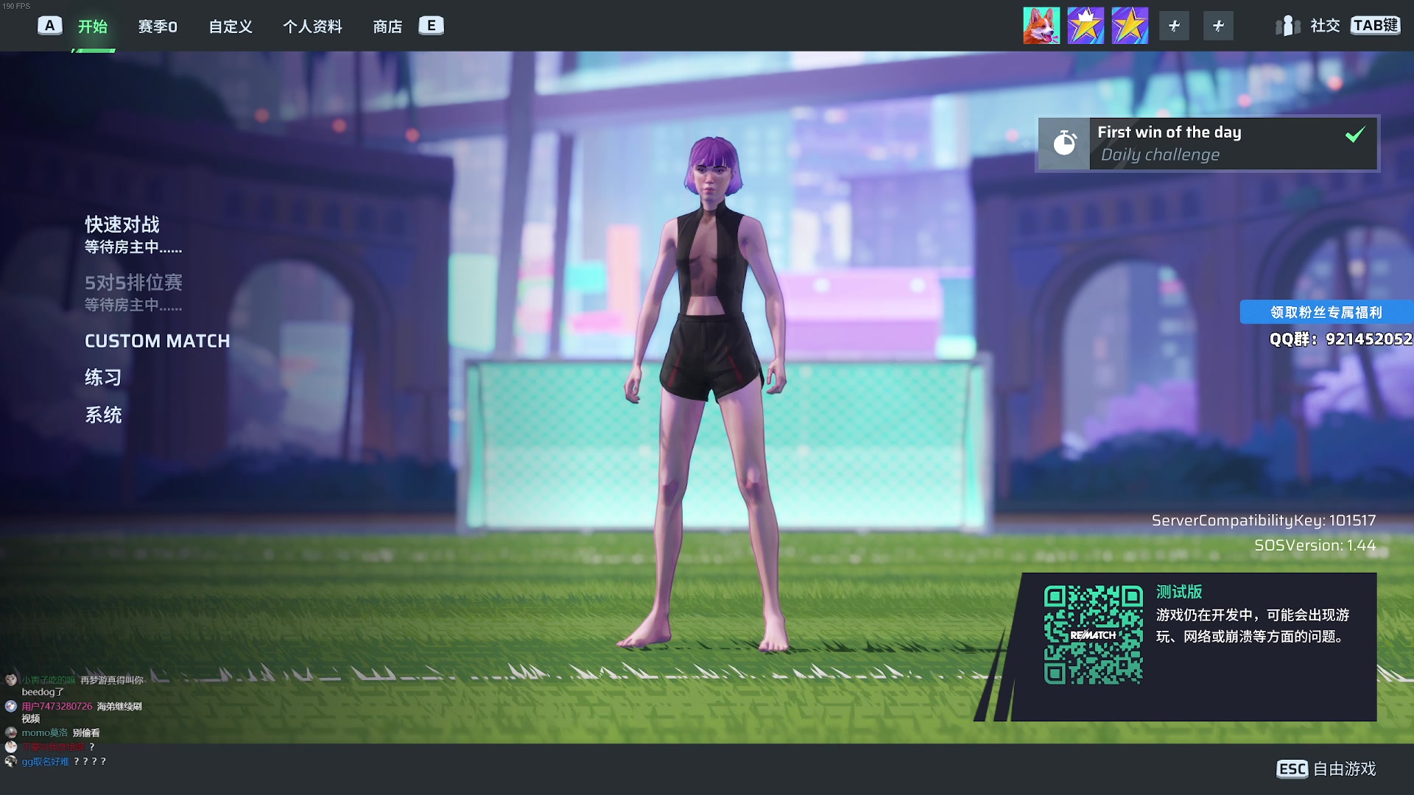
Task: Click the 领取粉丝专属福利 banner
Action: pos(1326,312)
